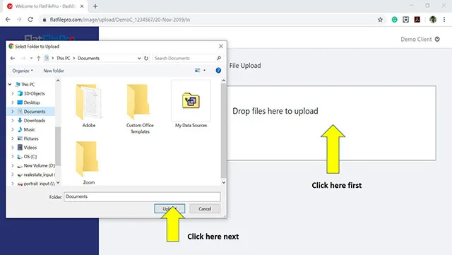Select the My Data Sources folder
The height and width of the screenshot is (255, 452).
tap(191, 105)
